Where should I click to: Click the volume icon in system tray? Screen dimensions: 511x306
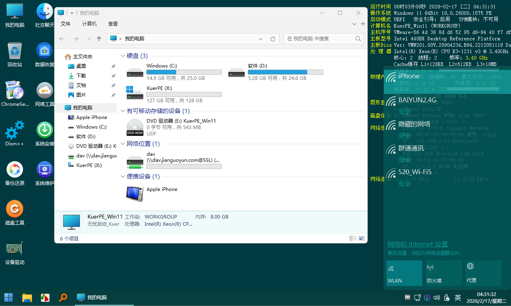click(x=436, y=298)
